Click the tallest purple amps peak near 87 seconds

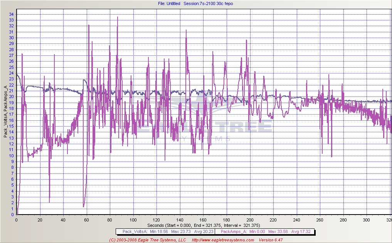click(x=118, y=17)
